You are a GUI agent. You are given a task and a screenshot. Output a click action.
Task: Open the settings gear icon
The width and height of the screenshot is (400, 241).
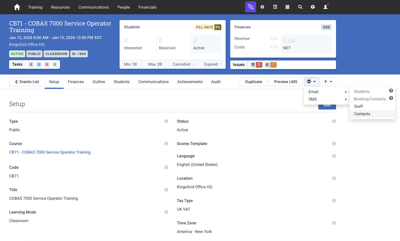click(262, 7)
